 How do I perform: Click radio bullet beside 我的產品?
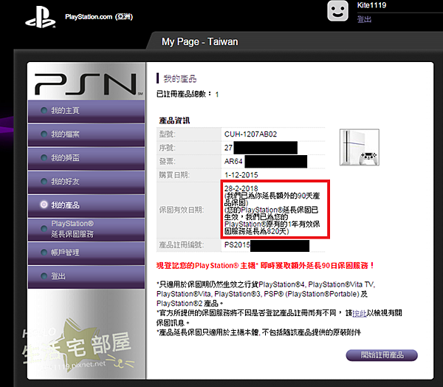(x=44, y=205)
